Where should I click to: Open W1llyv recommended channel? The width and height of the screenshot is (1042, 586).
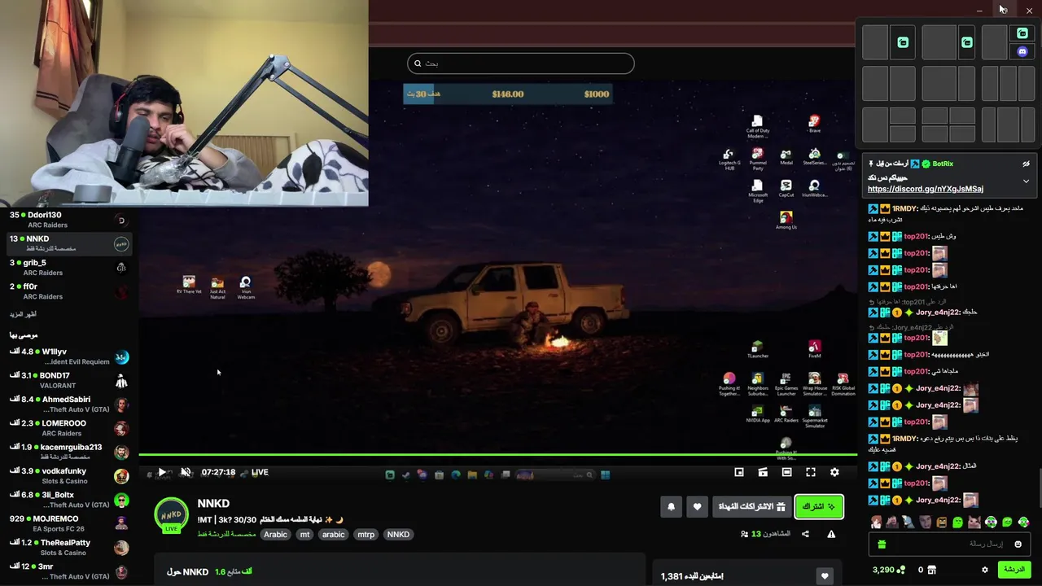pos(68,356)
